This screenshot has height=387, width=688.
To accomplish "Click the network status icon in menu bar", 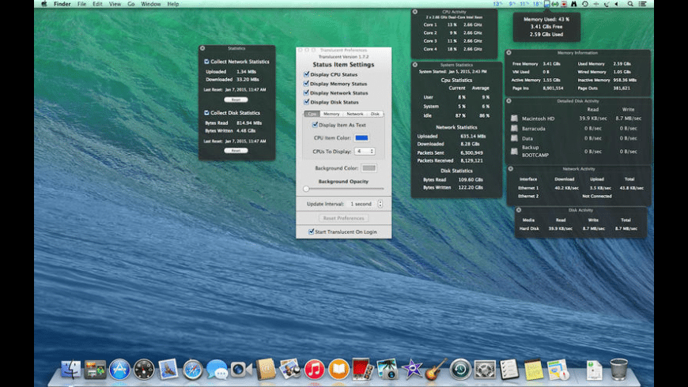I will click(x=555, y=3).
